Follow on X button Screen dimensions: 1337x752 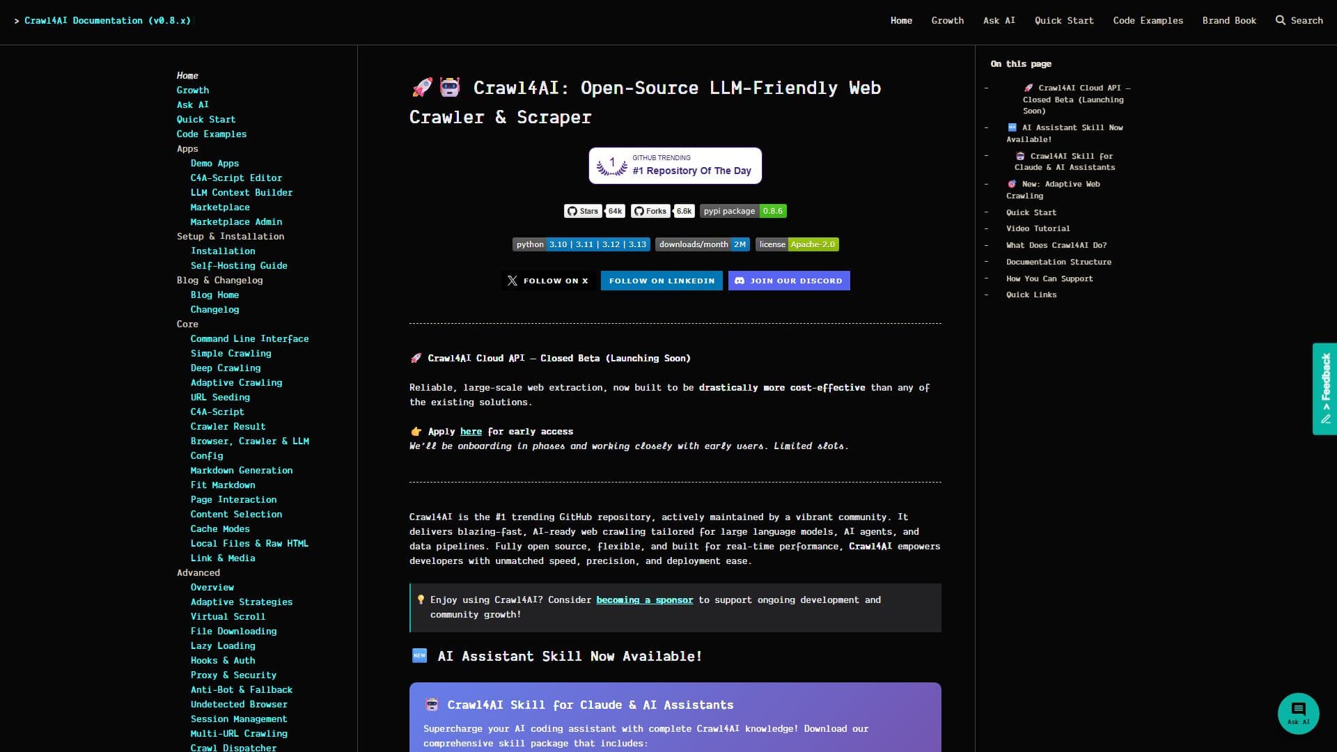click(x=548, y=281)
